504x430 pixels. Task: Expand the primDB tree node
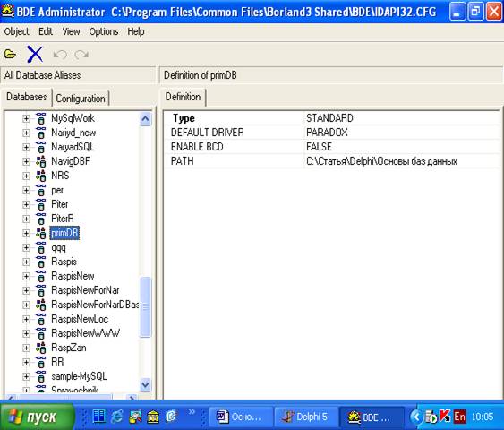(x=26, y=233)
